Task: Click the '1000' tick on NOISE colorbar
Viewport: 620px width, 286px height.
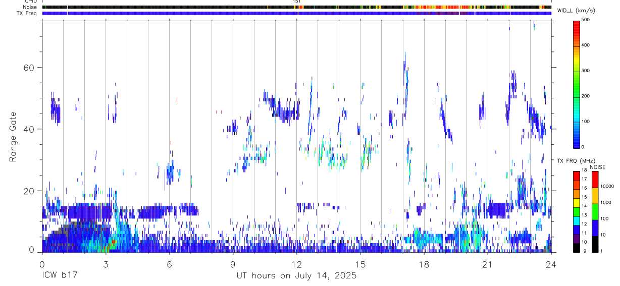Action: (x=606, y=203)
